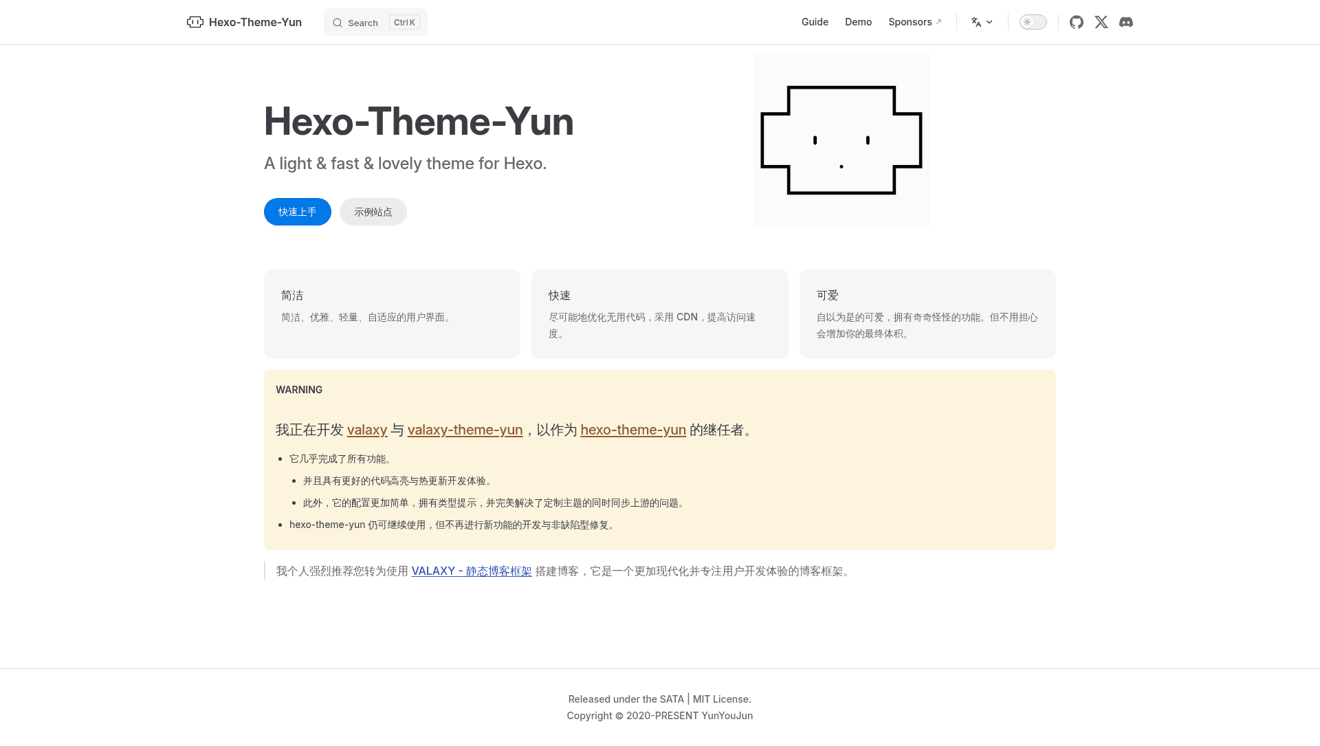Open the valaxy-theme-yun link
1320x746 pixels.
(465, 430)
